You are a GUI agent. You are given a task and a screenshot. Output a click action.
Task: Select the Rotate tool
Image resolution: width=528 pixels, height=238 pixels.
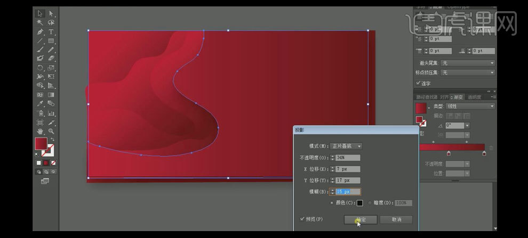pos(40,68)
